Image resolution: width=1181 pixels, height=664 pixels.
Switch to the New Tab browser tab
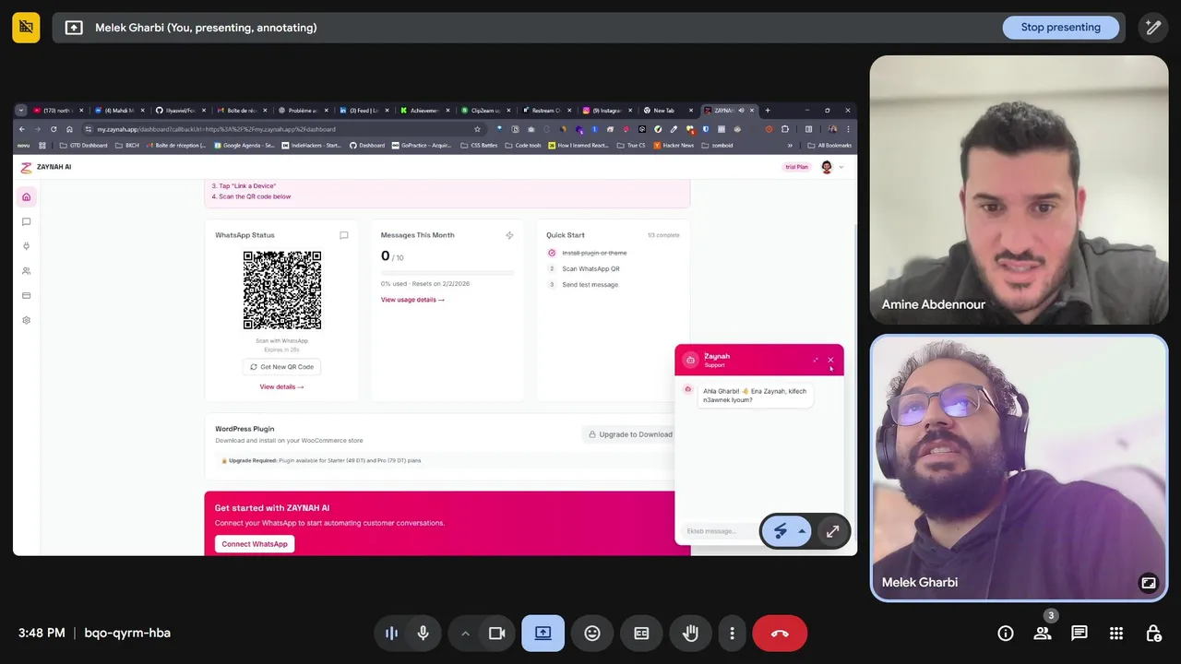pos(667,111)
